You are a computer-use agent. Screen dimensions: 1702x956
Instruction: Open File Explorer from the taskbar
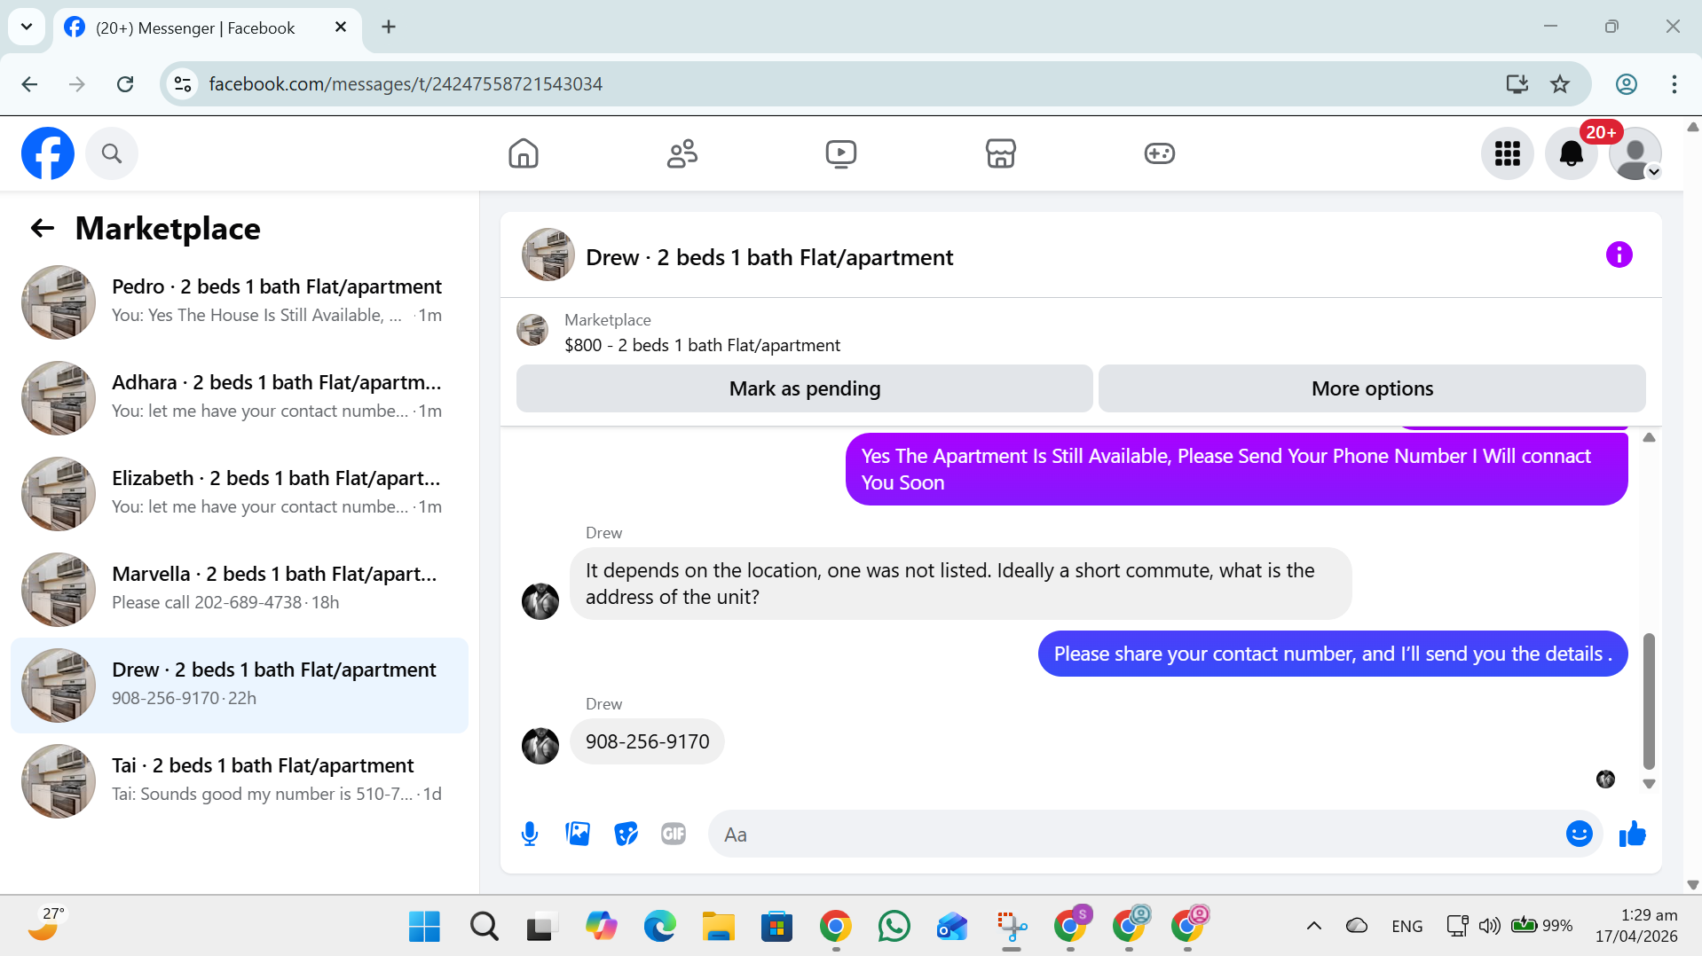[x=718, y=927]
